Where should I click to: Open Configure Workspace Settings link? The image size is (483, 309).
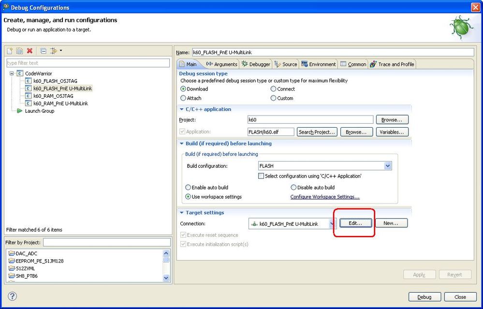pyautogui.click(x=325, y=196)
